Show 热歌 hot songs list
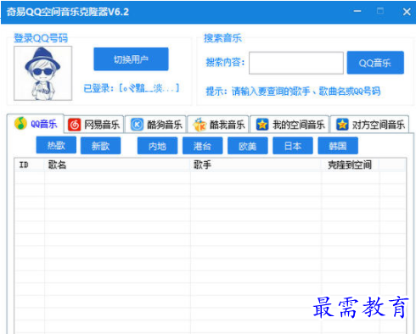The height and width of the screenshot is (334, 416). pyautogui.click(x=56, y=145)
